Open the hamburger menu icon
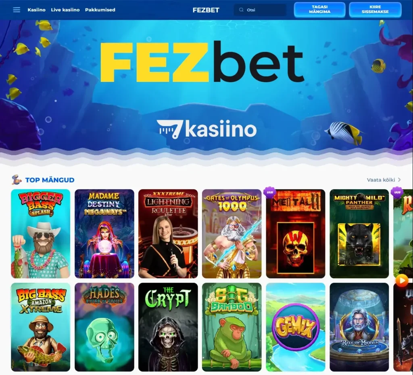Screen dimensions: 413x375 coord(17,10)
